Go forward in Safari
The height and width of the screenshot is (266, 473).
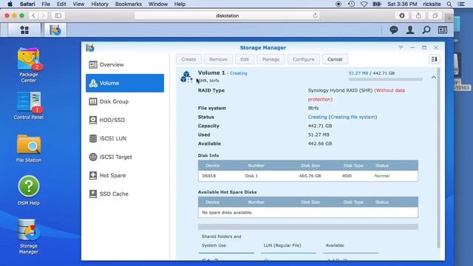(x=43, y=16)
